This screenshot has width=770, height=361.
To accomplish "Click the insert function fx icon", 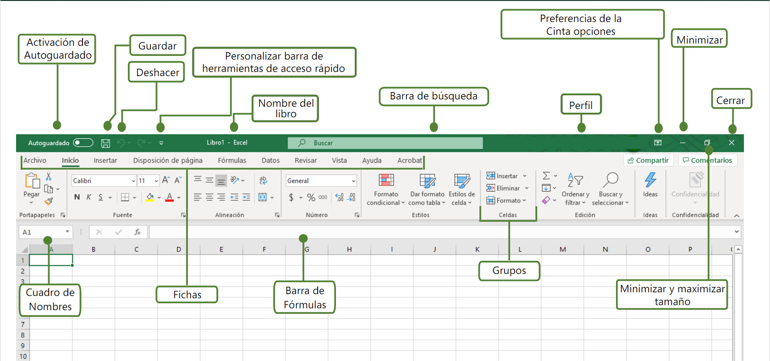I will (x=137, y=232).
